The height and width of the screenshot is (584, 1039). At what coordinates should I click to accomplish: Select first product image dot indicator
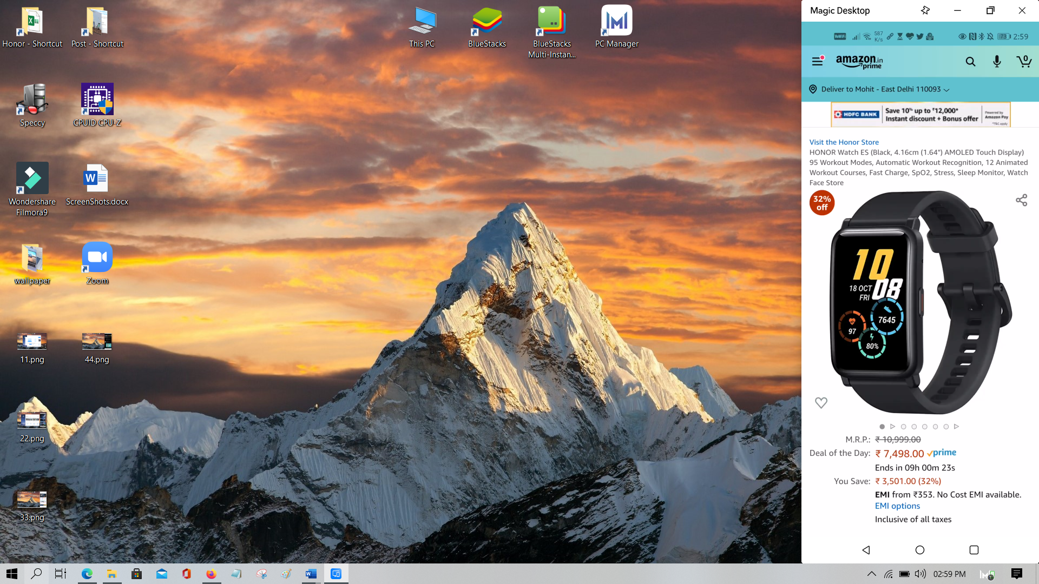(x=882, y=427)
